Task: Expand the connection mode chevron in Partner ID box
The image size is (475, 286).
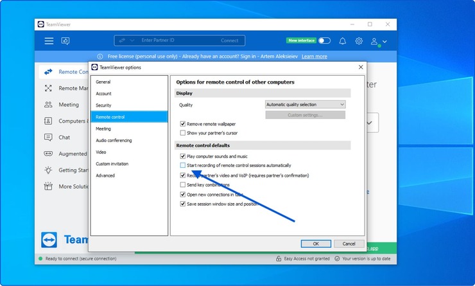Action: [132, 40]
